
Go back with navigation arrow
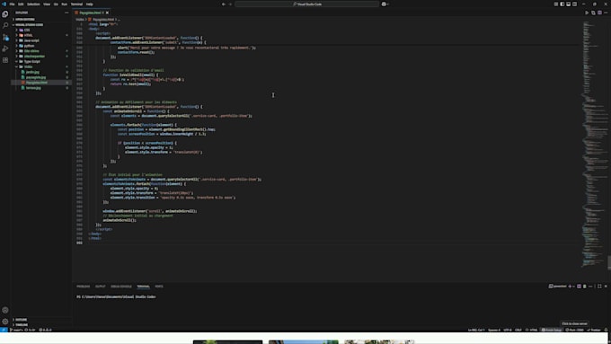tap(224, 4)
